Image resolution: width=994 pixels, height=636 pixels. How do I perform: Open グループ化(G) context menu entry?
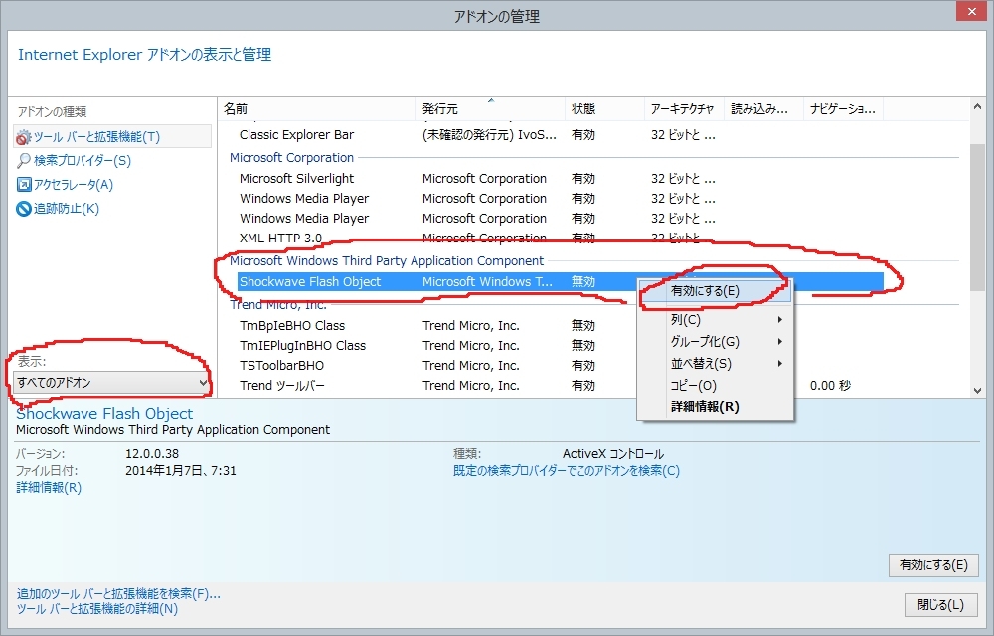click(x=715, y=342)
